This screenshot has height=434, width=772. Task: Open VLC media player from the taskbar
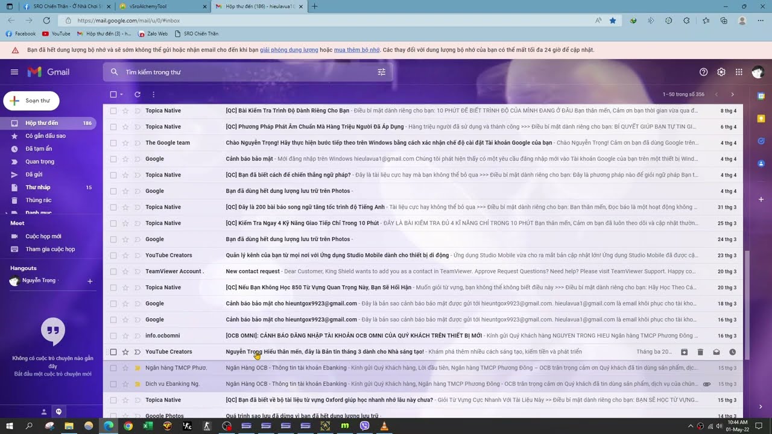coord(384,426)
